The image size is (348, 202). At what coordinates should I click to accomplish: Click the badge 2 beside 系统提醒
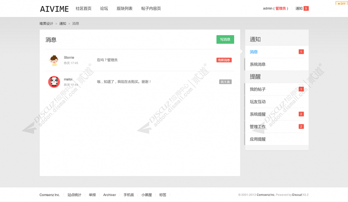(x=301, y=114)
